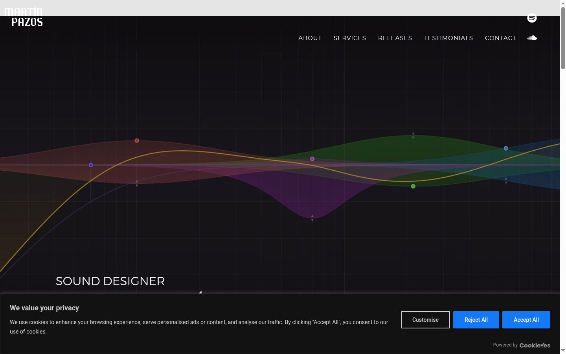Accept all cookies

[x=526, y=320]
